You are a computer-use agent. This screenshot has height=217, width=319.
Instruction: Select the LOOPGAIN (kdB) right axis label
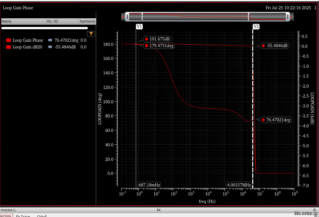tap(312, 108)
